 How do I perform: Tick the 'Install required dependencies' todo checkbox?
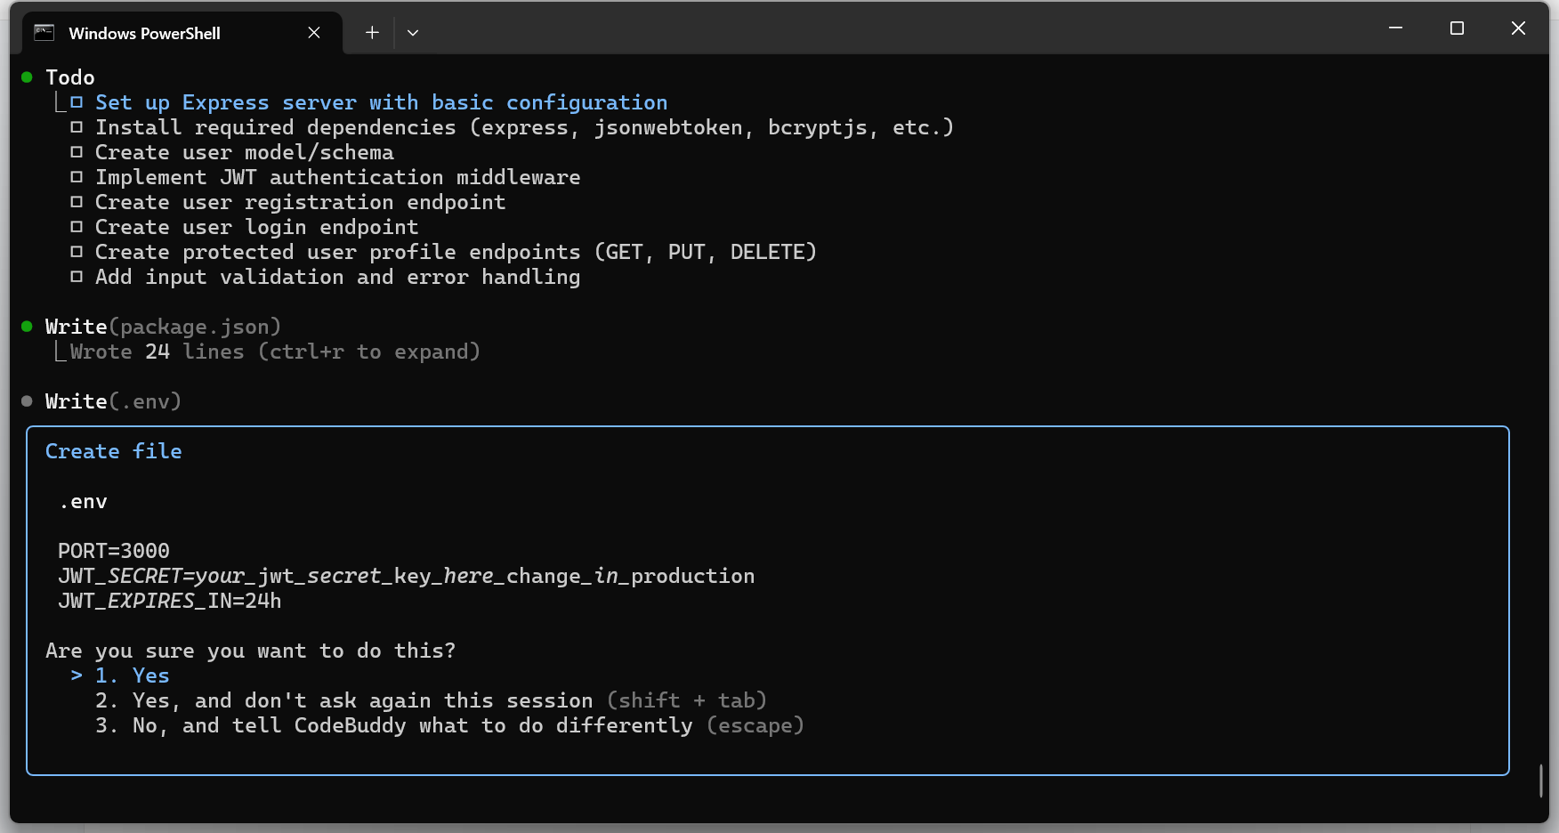coord(77,127)
